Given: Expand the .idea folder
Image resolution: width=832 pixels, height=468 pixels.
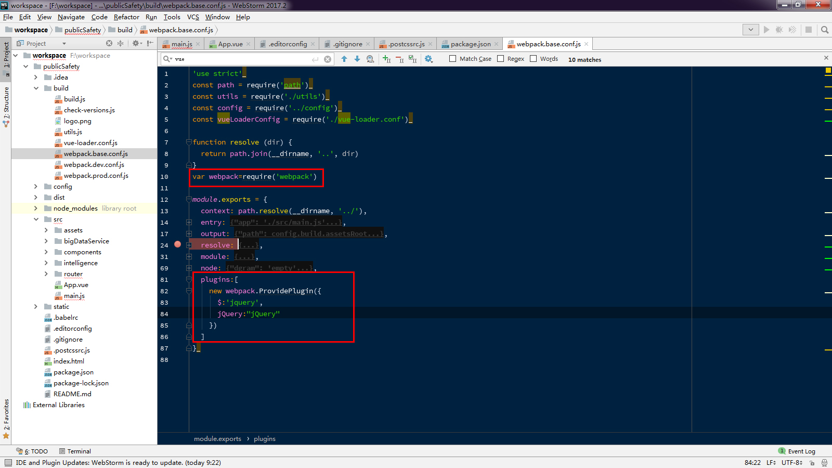Looking at the screenshot, I should (36, 77).
